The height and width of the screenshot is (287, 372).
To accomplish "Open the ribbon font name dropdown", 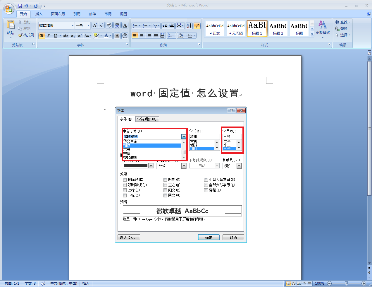I will tap(73, 26).
